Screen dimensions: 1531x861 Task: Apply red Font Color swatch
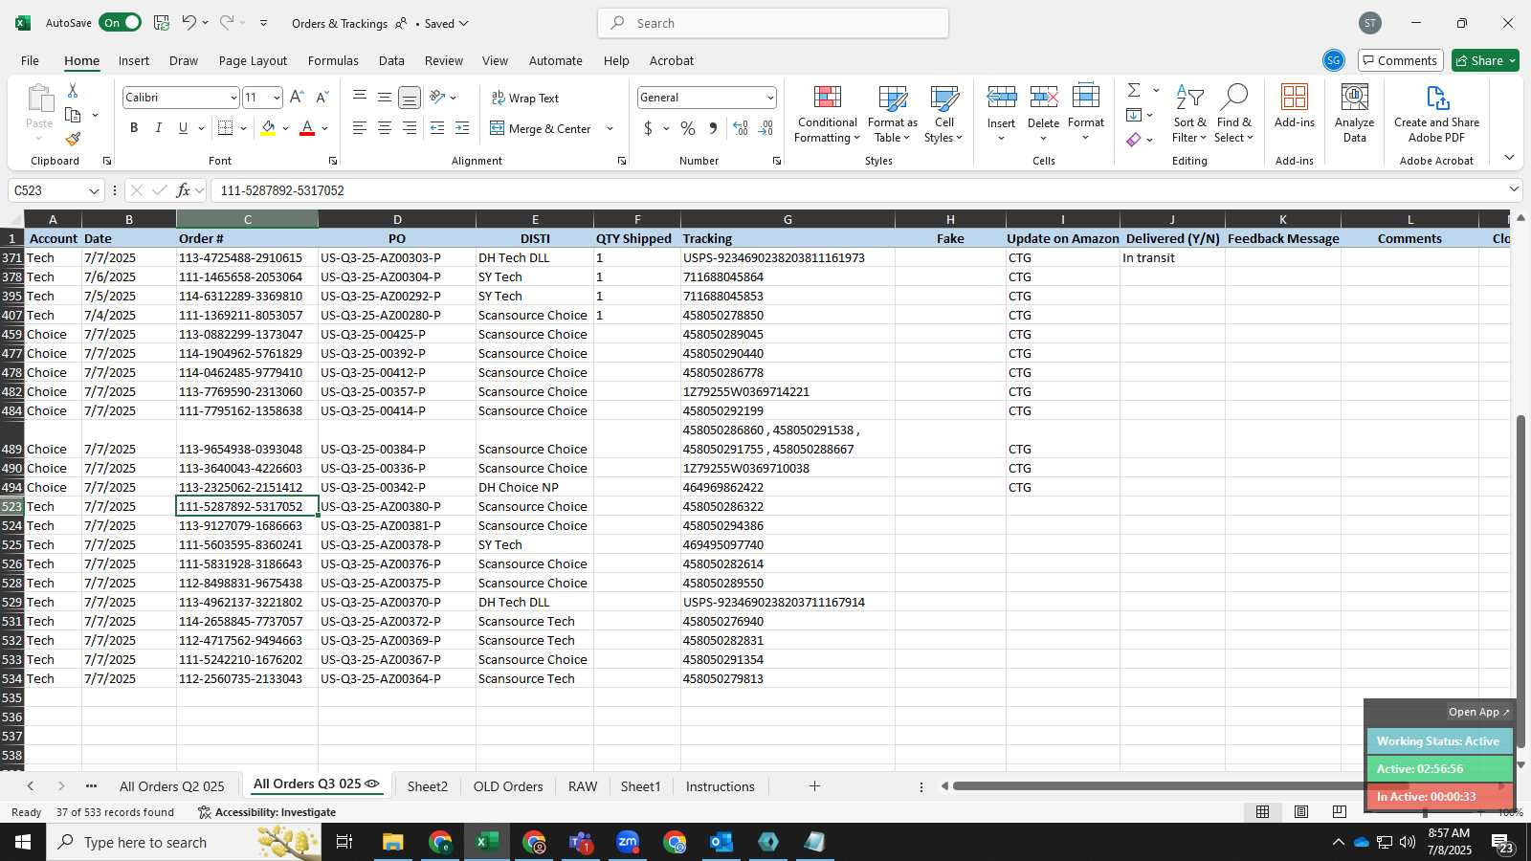(x=307, y=128)
